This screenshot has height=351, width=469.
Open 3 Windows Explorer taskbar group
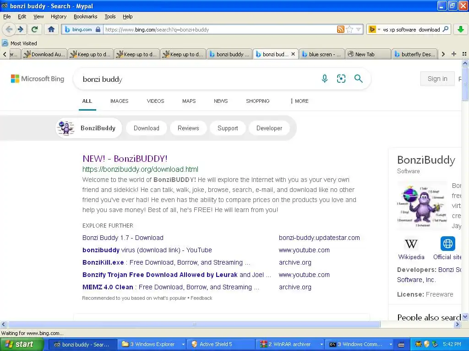(x=153, y=344)
